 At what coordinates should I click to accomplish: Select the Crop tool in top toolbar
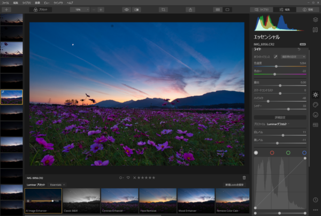coord(163,9)
